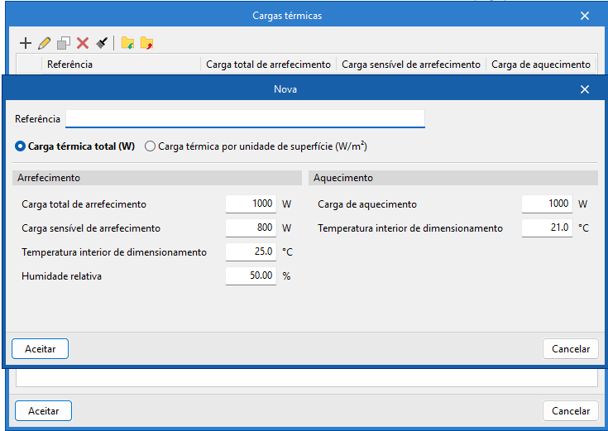Viewport: 608px width, 431px height.
Task: Click the add new entry plus icon
Action: pyautogui.click(x=25, y=43)
